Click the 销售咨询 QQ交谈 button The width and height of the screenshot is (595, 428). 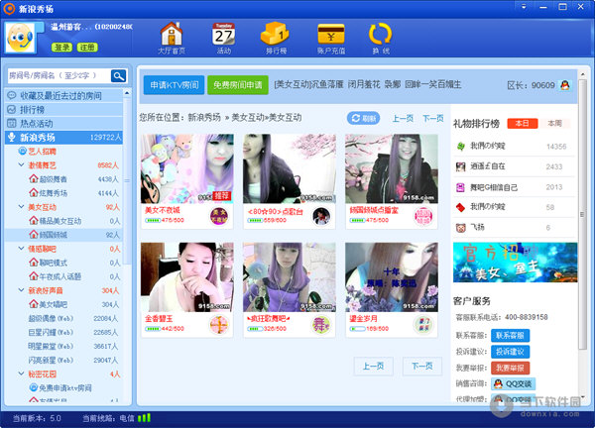click(513, 384)
